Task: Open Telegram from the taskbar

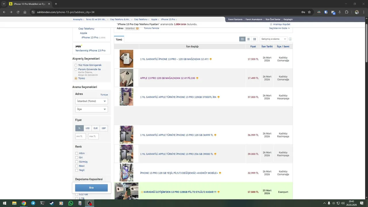Action: (33, 203)
